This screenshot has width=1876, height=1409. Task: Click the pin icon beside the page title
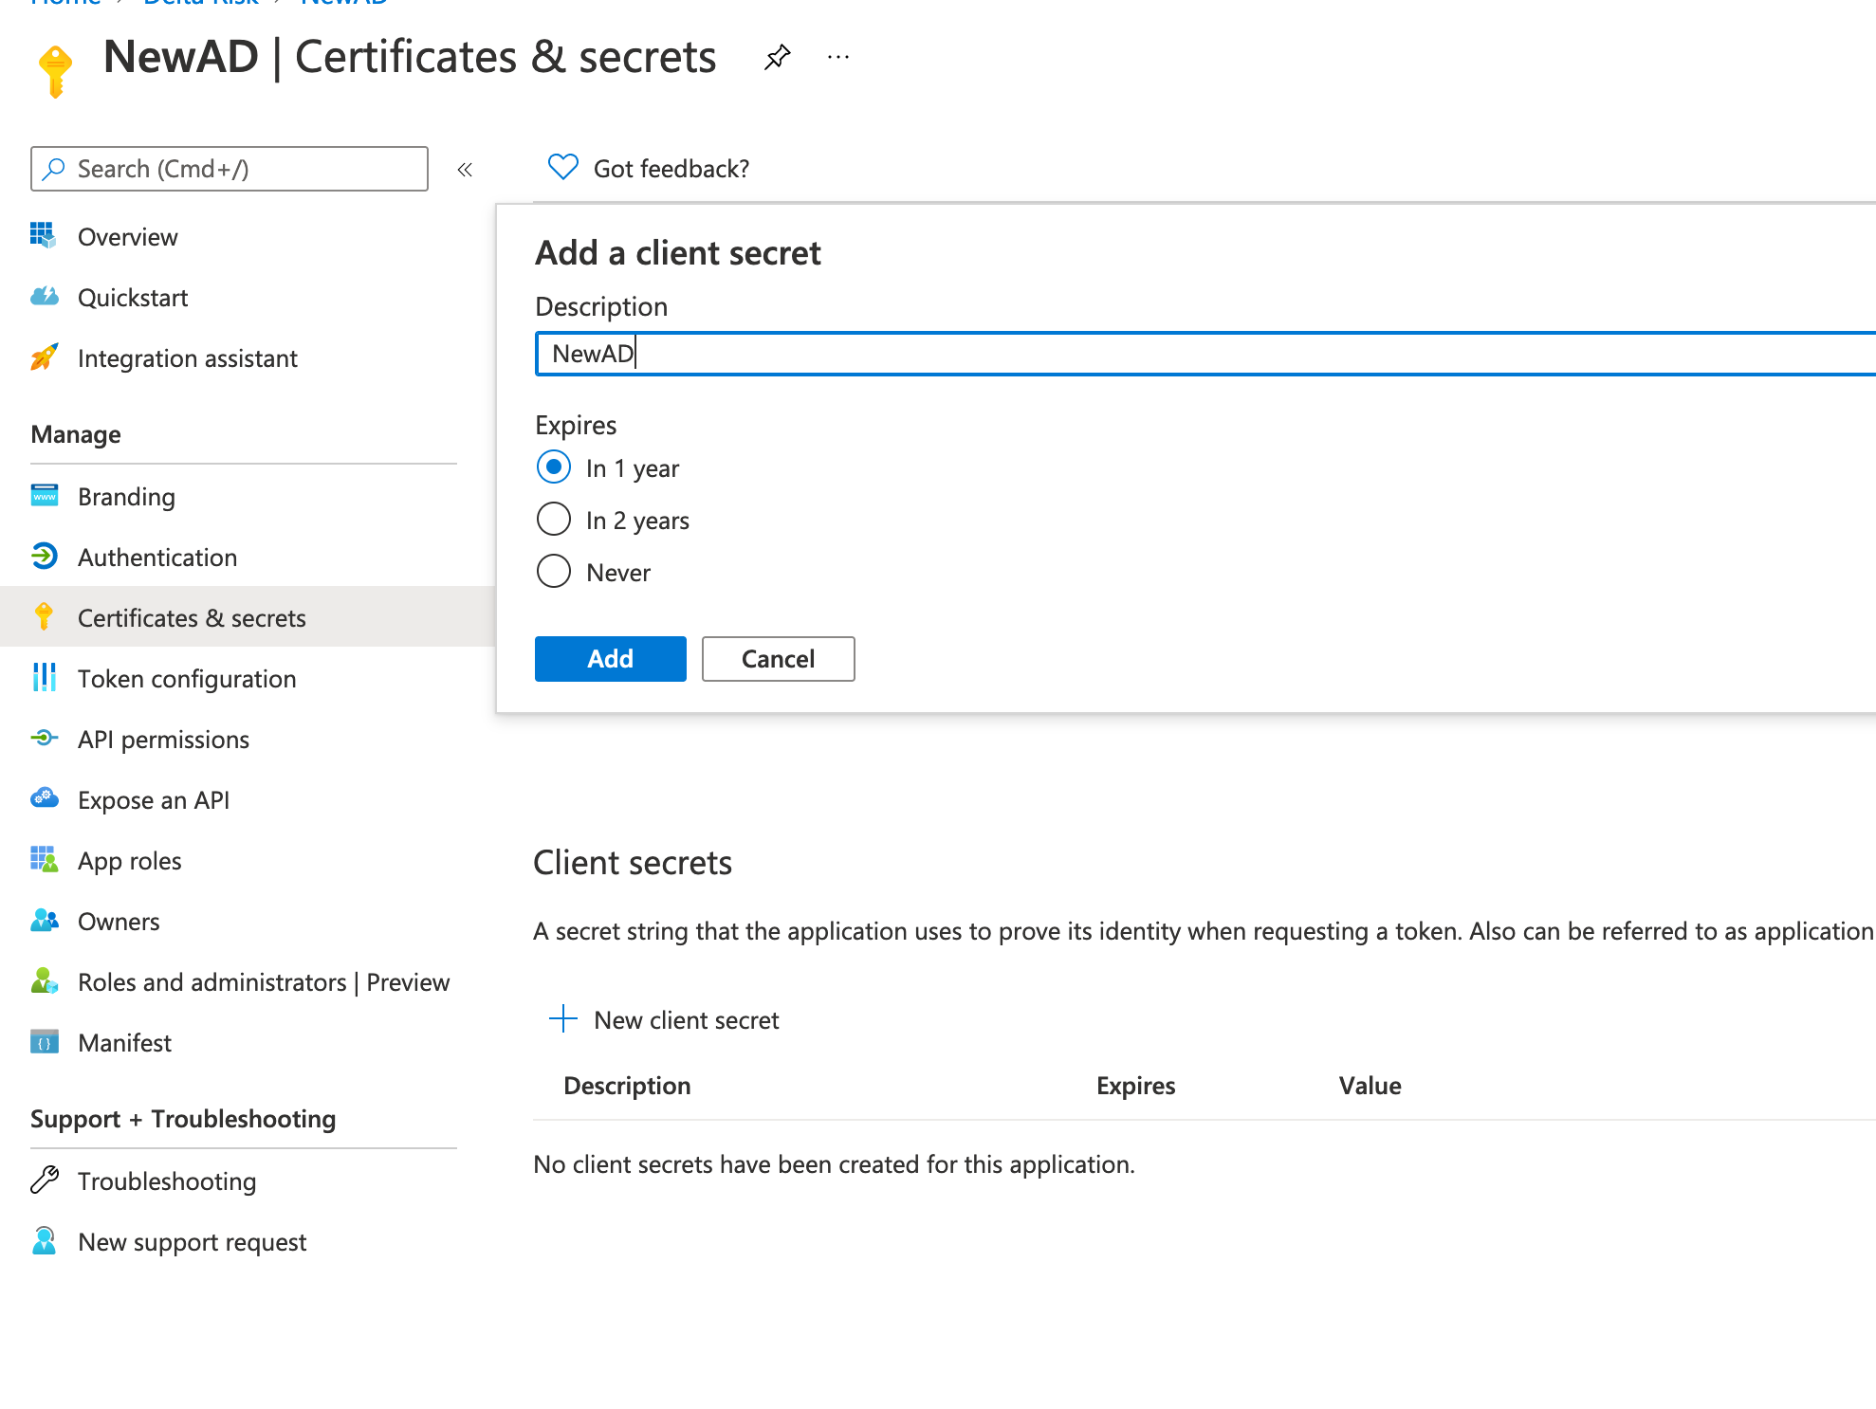[777, 57]
